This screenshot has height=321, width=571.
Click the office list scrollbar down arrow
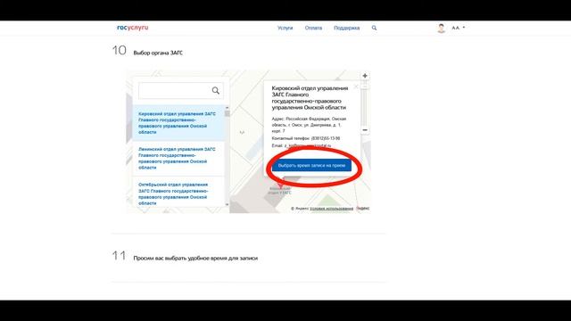click(x=228, y=204)
